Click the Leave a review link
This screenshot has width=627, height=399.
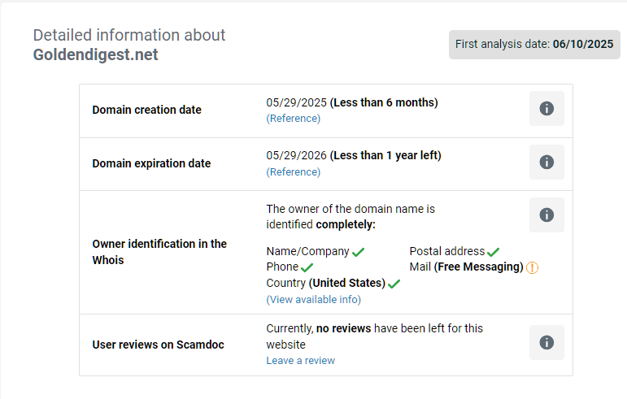click(x=300, y=361)
